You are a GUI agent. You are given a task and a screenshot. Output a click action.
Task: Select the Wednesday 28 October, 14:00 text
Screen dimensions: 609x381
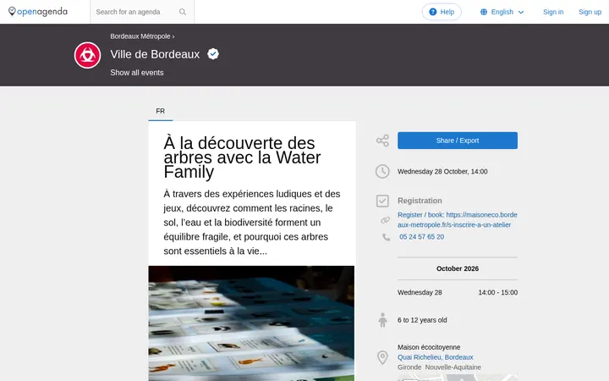coord(442,171)
